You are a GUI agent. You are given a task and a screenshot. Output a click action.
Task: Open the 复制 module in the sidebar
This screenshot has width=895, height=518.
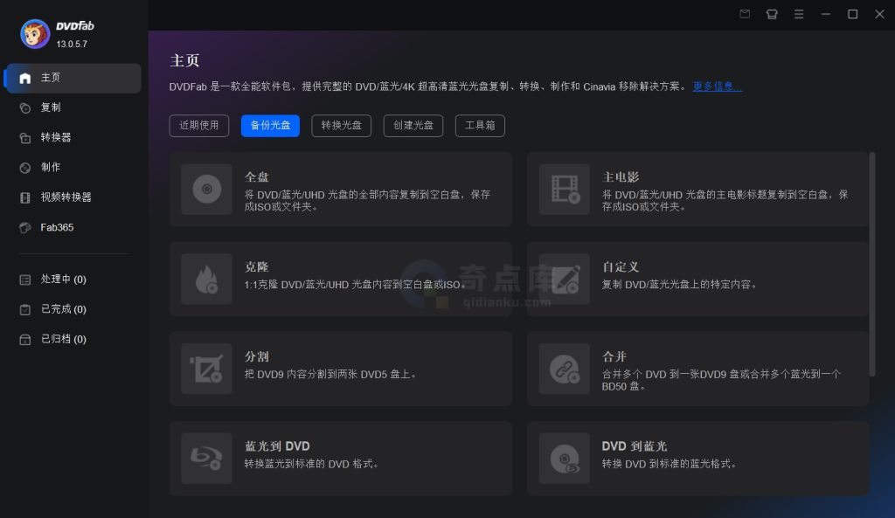50,107
